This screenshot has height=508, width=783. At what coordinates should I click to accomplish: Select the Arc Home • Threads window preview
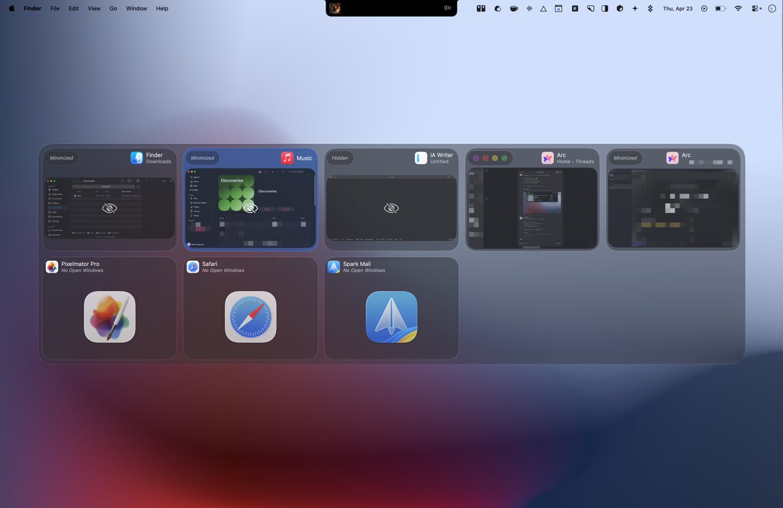(532, 208)
